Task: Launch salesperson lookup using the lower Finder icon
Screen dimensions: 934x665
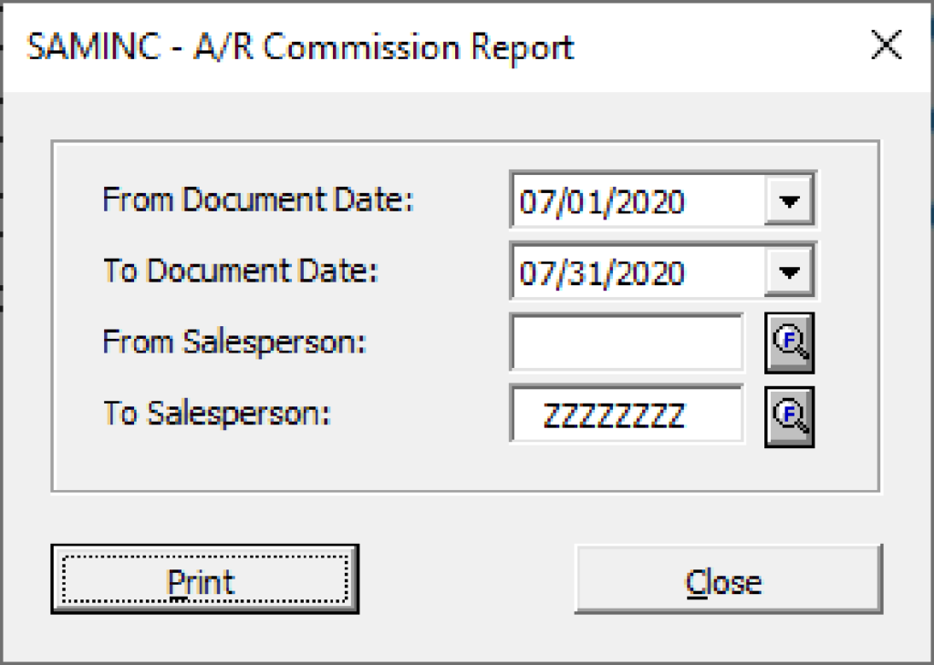Action: tap(788, 417)
